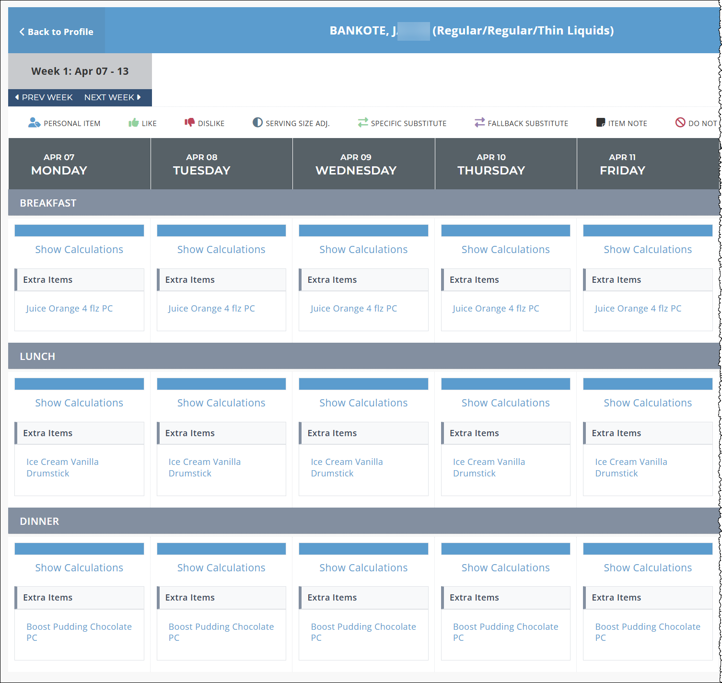Click Thursday breakfast Extra Items header

click(506, 280)
